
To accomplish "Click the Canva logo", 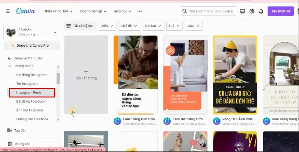I will 25,11.
